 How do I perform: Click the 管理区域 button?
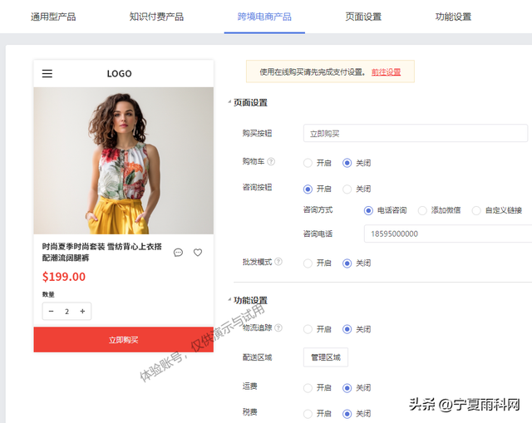click(x=326, y=357)
